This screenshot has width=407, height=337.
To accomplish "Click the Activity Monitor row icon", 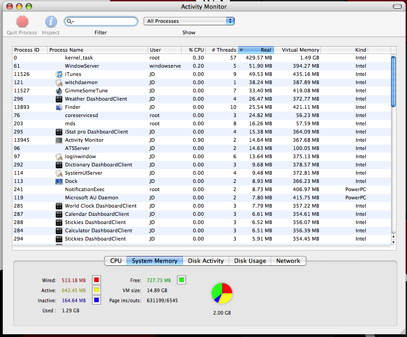I will click(59, 140).
